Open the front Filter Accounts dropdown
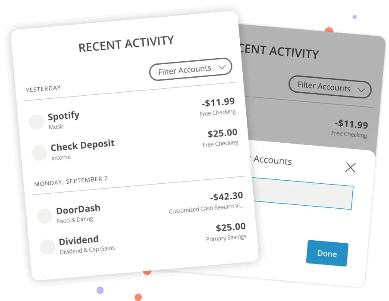The image size is (389, 301). [190, 69]
